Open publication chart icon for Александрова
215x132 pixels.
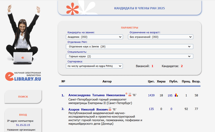[176, 95]
